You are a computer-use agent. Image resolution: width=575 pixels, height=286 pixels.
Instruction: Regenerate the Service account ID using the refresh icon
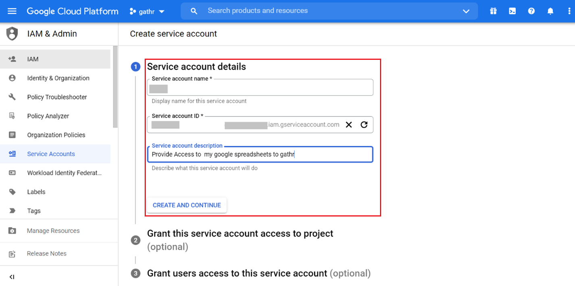(x=364, y=125)
